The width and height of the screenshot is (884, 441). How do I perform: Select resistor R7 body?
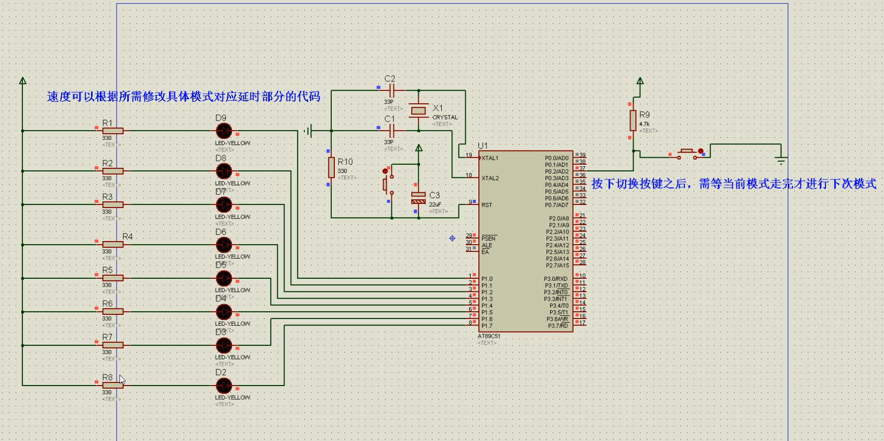point(113,345)
